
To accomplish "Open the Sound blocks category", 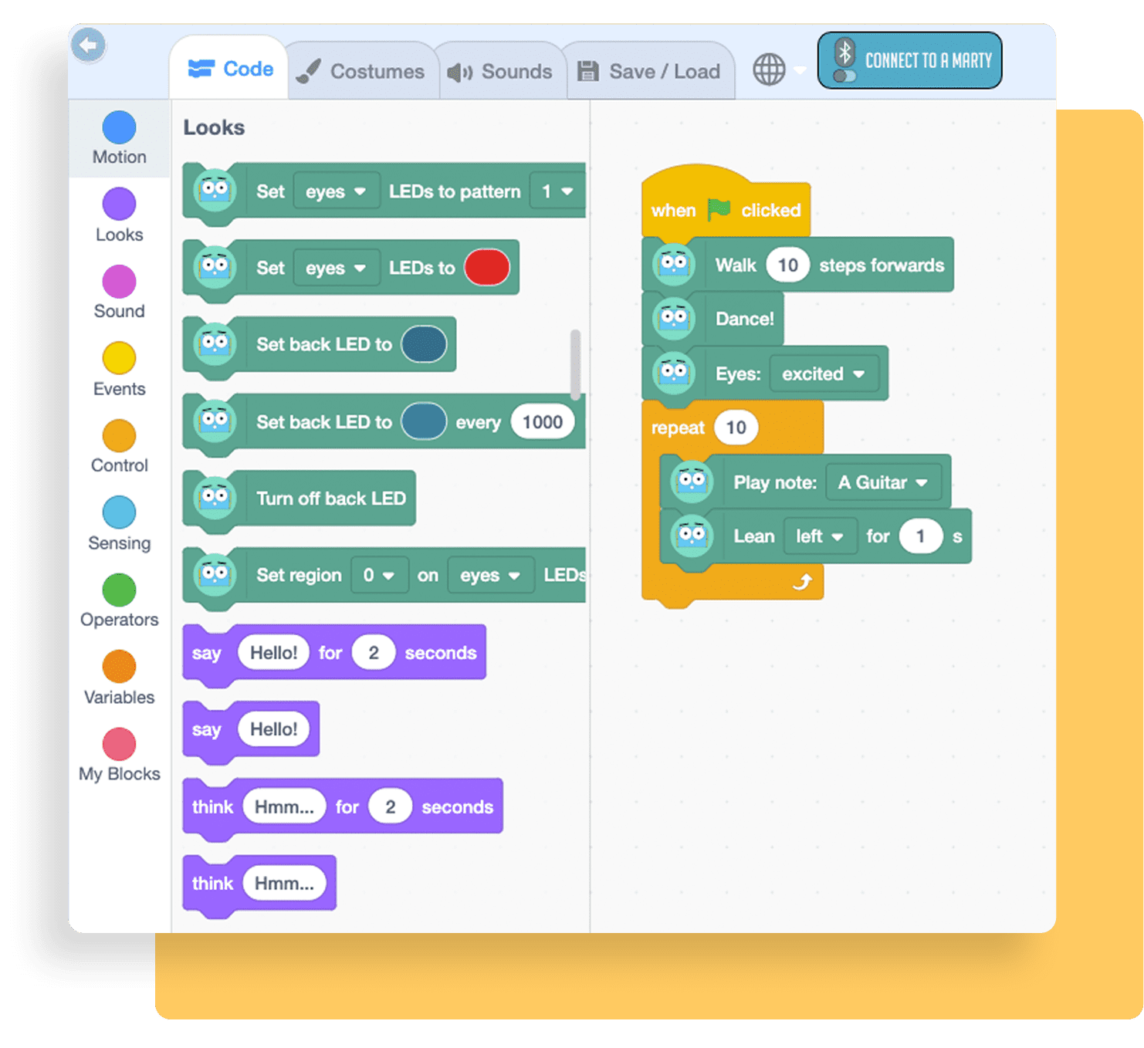I will pos(119,282).
